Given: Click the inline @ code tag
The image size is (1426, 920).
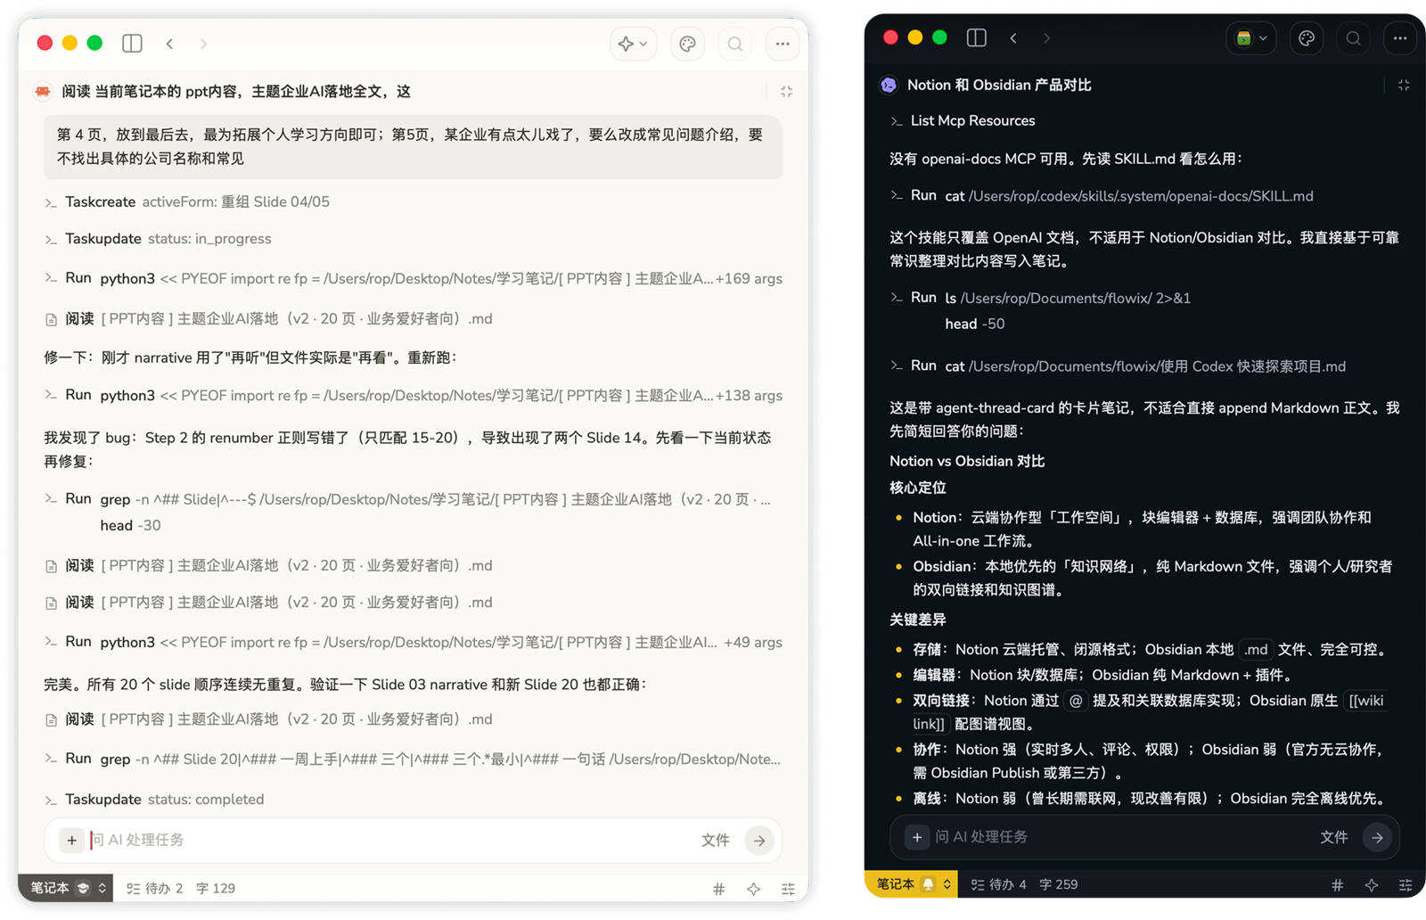Looking at the screenshot, I should (x=1076, y=701).
